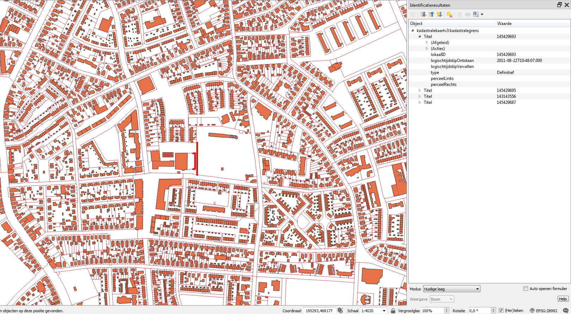Click the Help button

pos(563,299)
